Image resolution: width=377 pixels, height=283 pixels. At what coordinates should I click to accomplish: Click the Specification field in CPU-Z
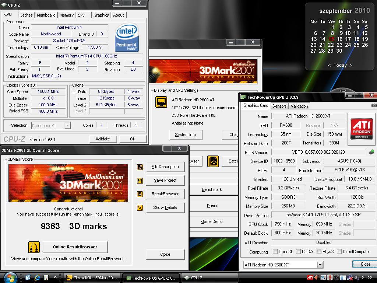pos(87,56)
